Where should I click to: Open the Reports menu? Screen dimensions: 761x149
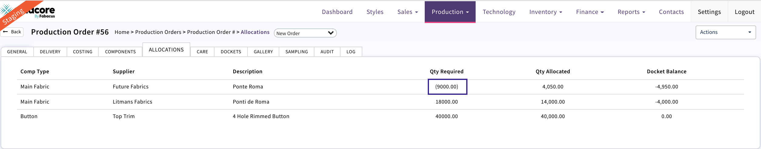(x=631, y=12)
